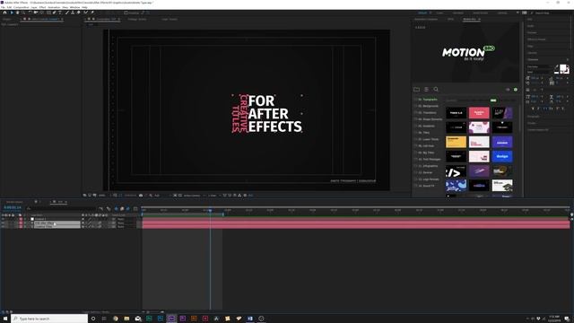574x323 pixels.
Task: Select the Horizontal Type tool
Action: pyautogui.click(x=60, y=13)
